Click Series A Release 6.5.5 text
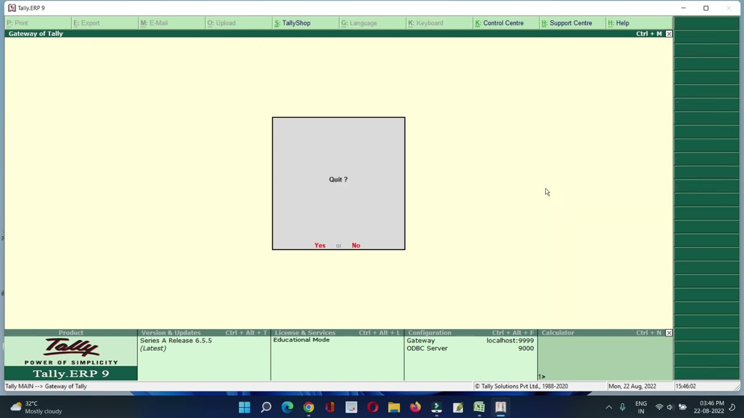 pos(176,341)
